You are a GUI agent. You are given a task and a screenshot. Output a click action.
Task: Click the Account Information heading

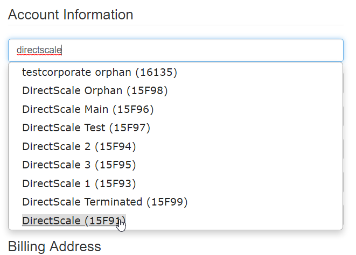click(71, 15)
